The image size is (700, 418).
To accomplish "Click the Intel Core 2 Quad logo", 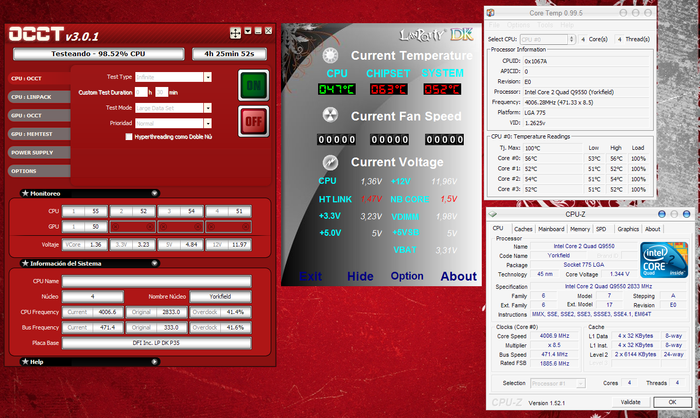I will tap(664, 259).
